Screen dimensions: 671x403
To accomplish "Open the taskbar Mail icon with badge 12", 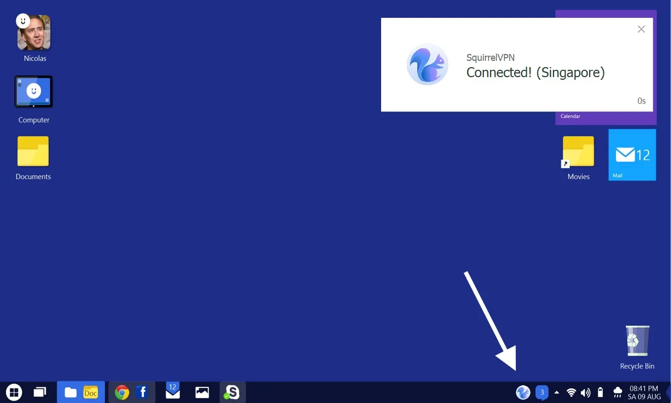I will 172,391.
